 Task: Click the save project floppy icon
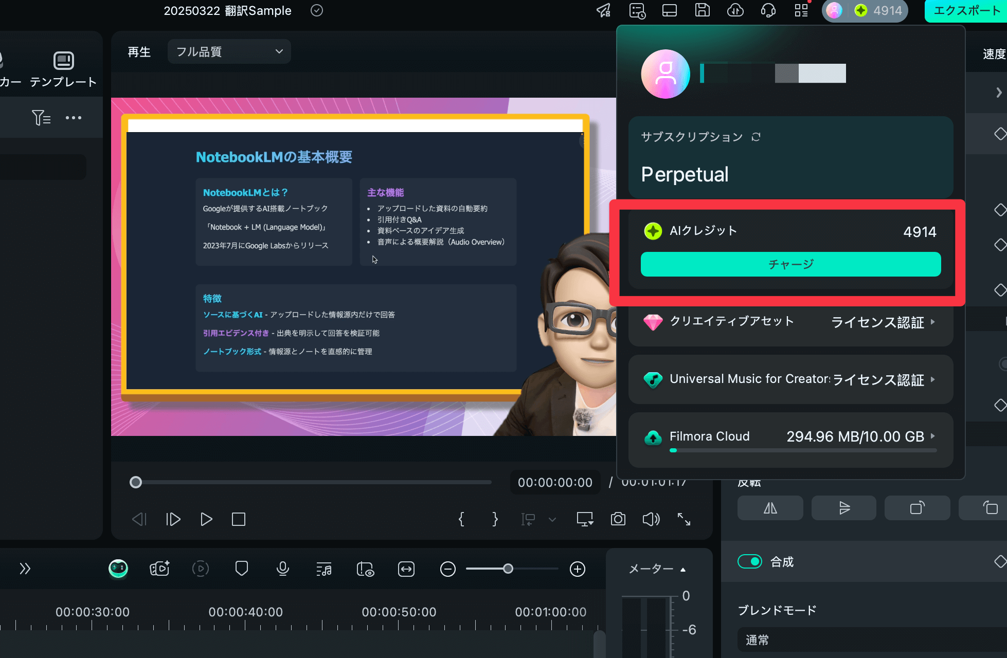(x=702, y=10)
